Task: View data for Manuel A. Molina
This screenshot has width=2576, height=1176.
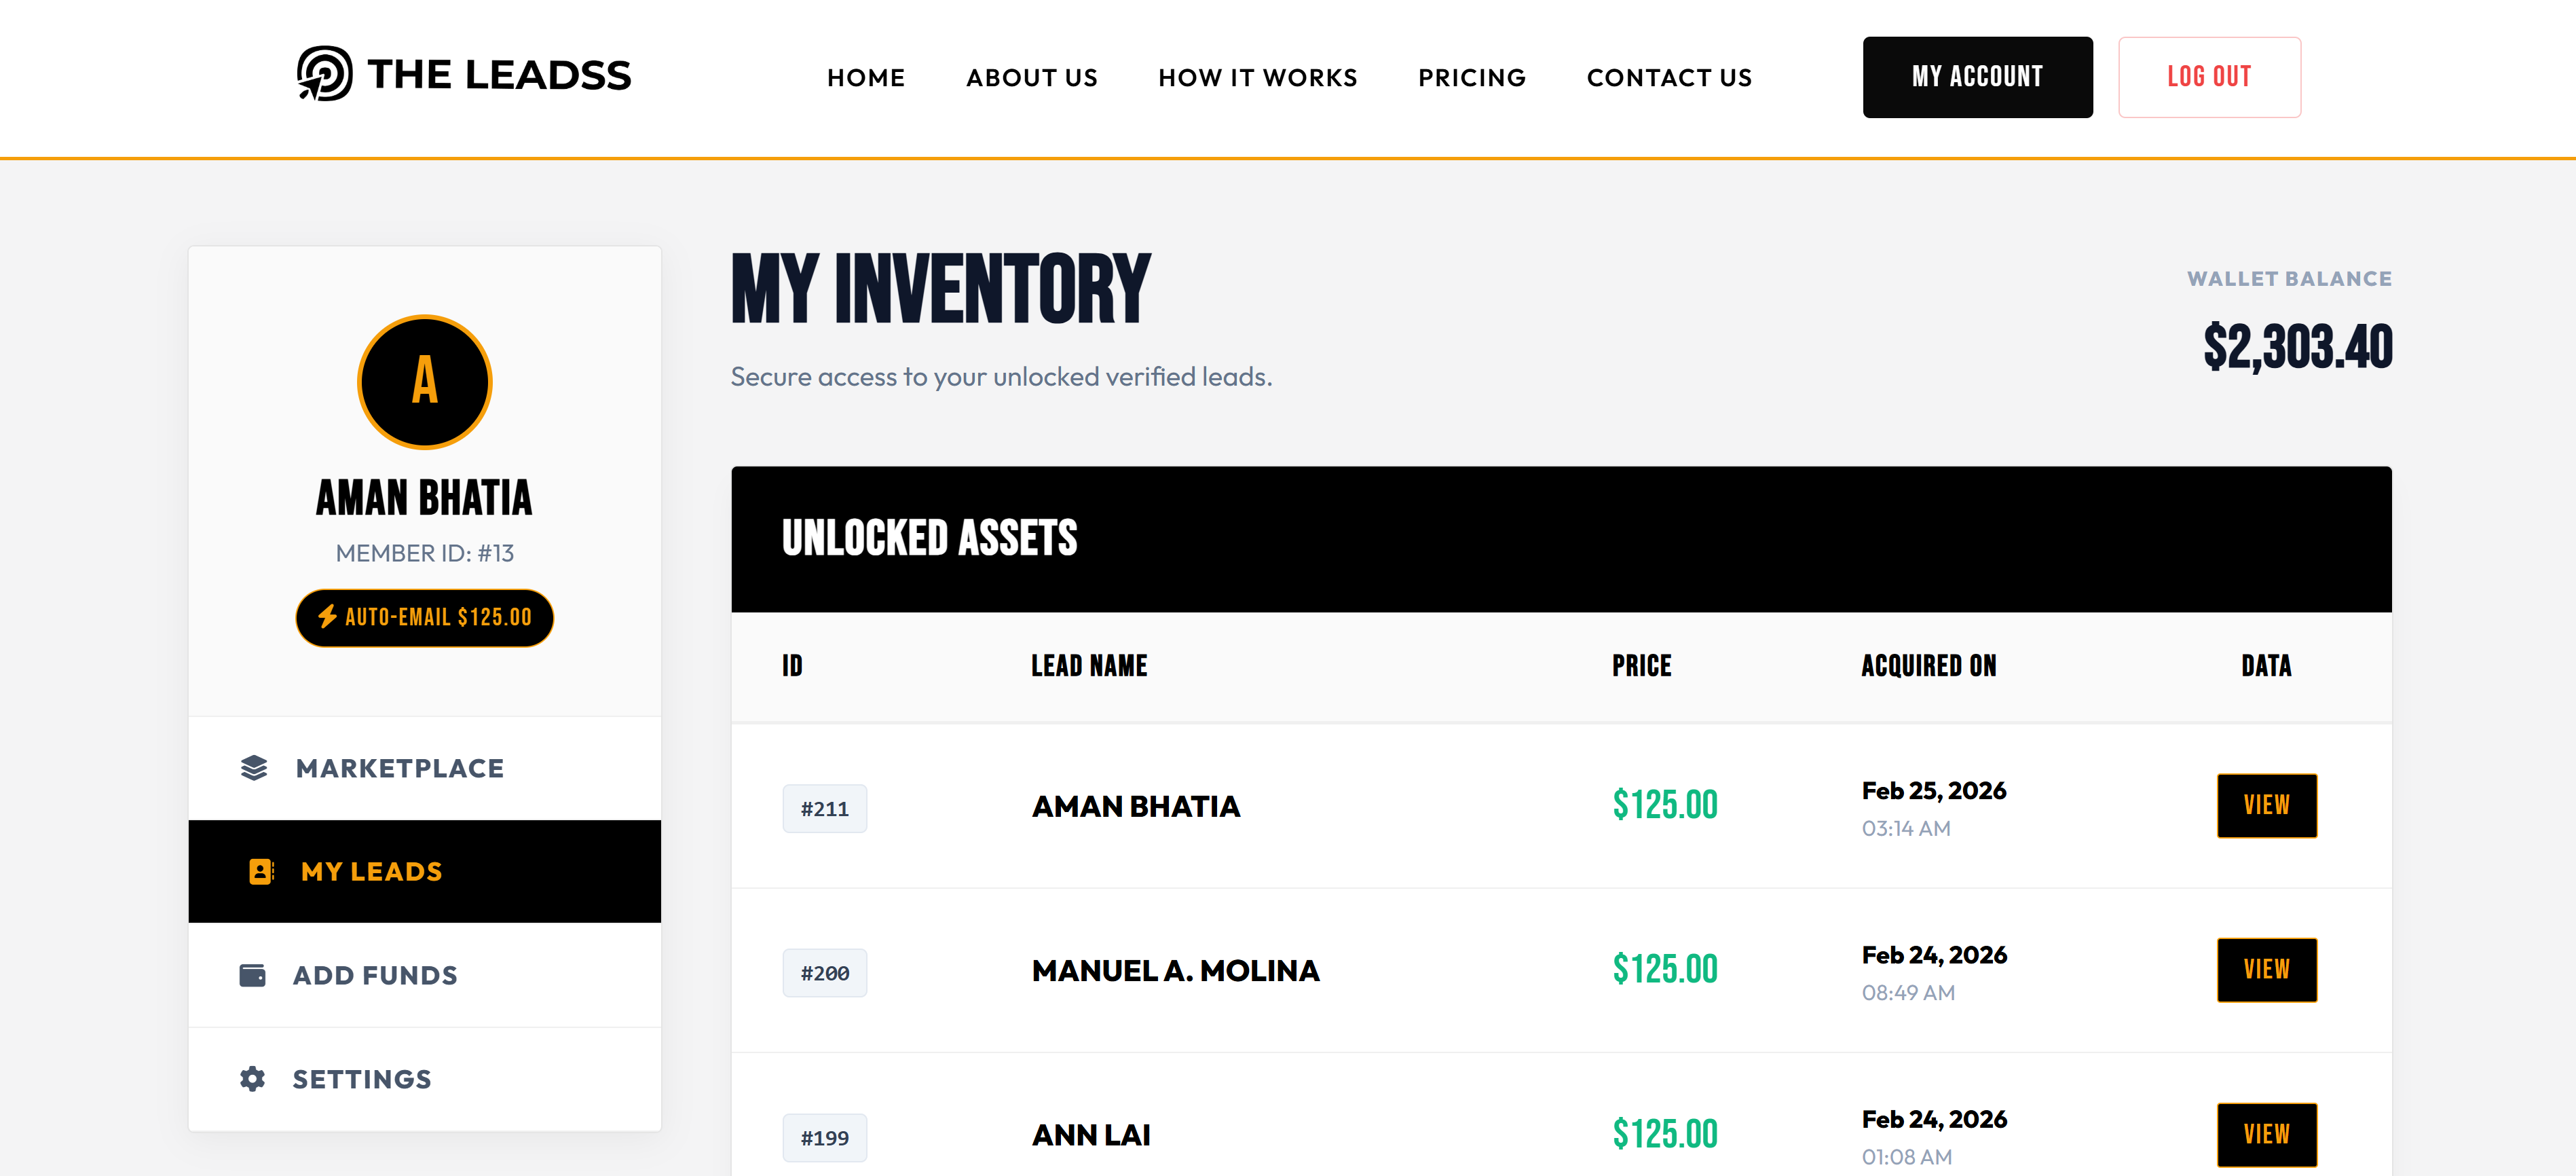Action: click(2265, 970)
